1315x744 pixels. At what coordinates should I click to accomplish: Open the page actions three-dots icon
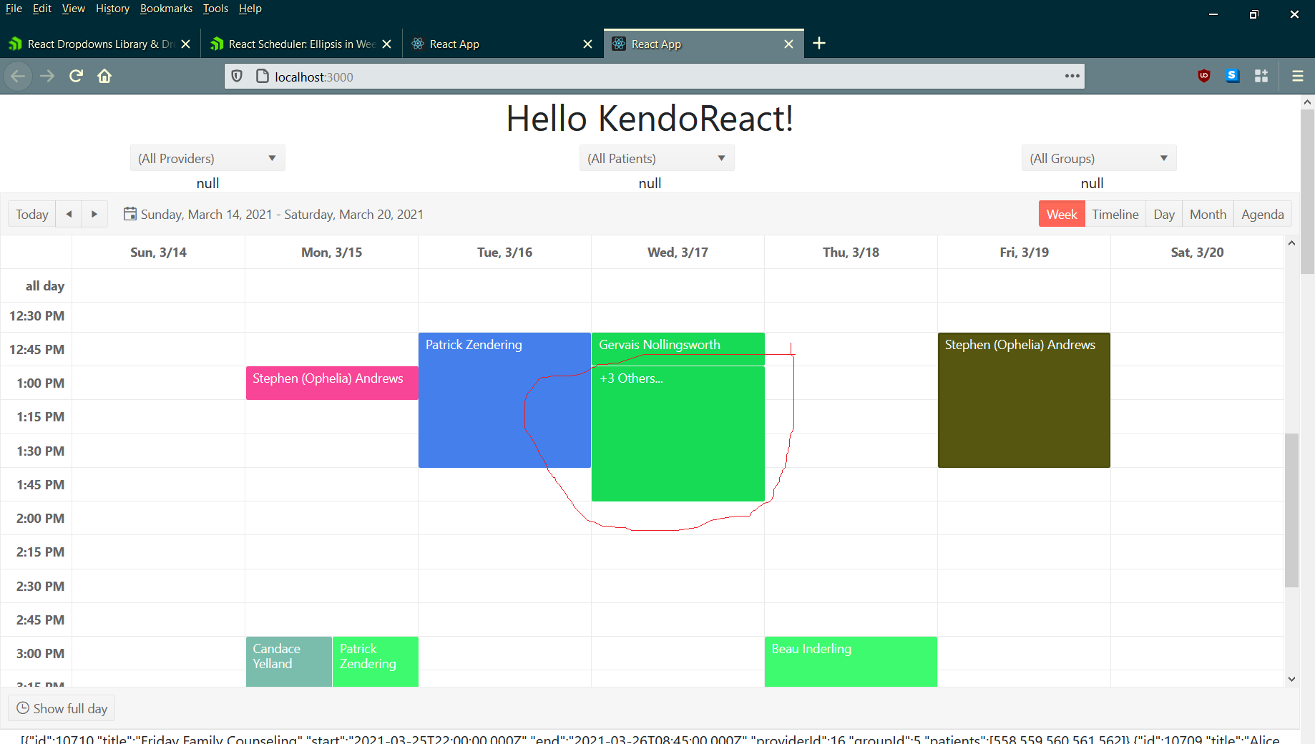tap(1072, 76)
